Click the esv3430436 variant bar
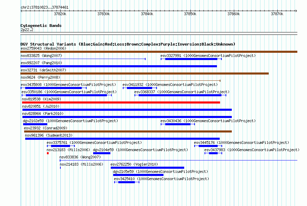Viewport: 307px width, 206px height. [x=178, y=124]
